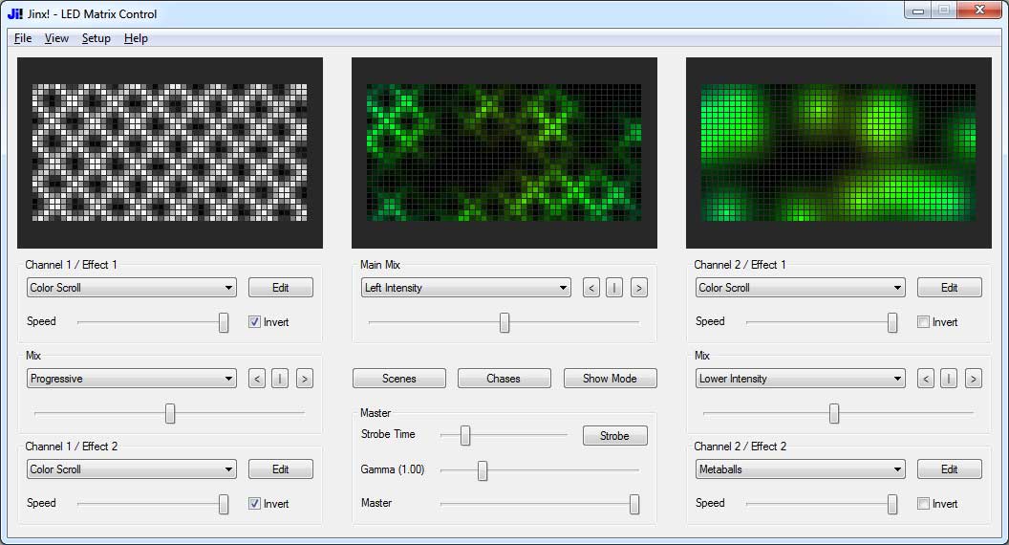Open the Channel 2 Effect 2 Metaballs dropdown
Viewport: 1009px width, 545px height.
(x=800, y=469)
